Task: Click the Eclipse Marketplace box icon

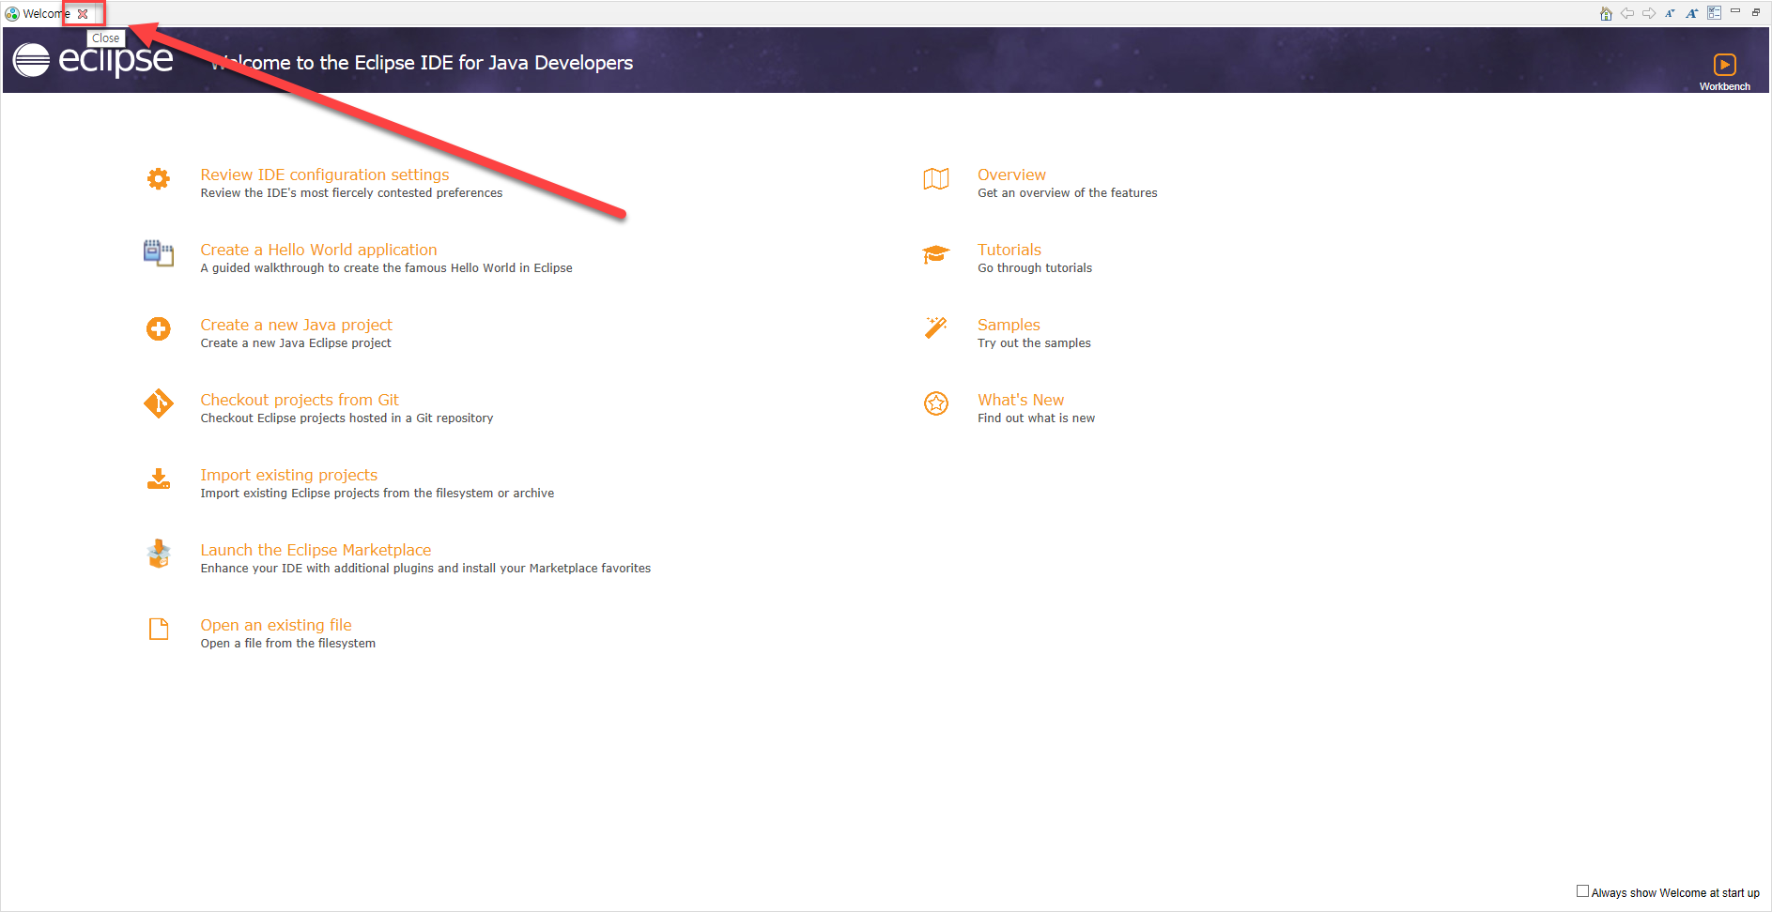Action: point(159,554)
